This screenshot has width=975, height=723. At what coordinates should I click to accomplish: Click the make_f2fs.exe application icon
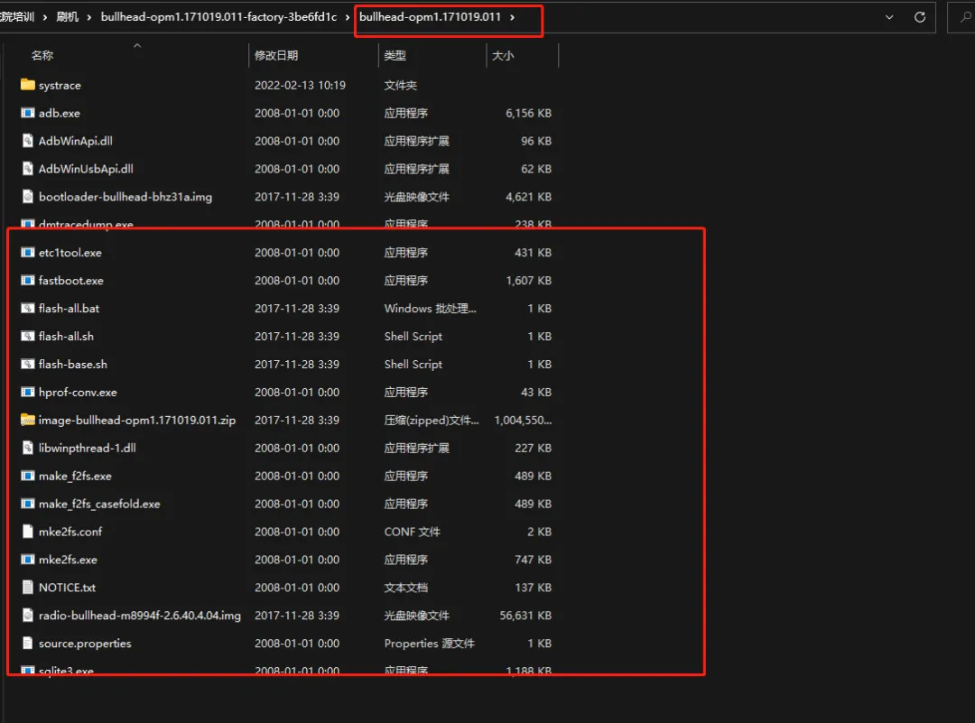27,476
